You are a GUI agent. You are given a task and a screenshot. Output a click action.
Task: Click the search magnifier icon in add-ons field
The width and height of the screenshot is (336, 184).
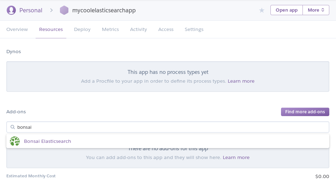(13, 127)
